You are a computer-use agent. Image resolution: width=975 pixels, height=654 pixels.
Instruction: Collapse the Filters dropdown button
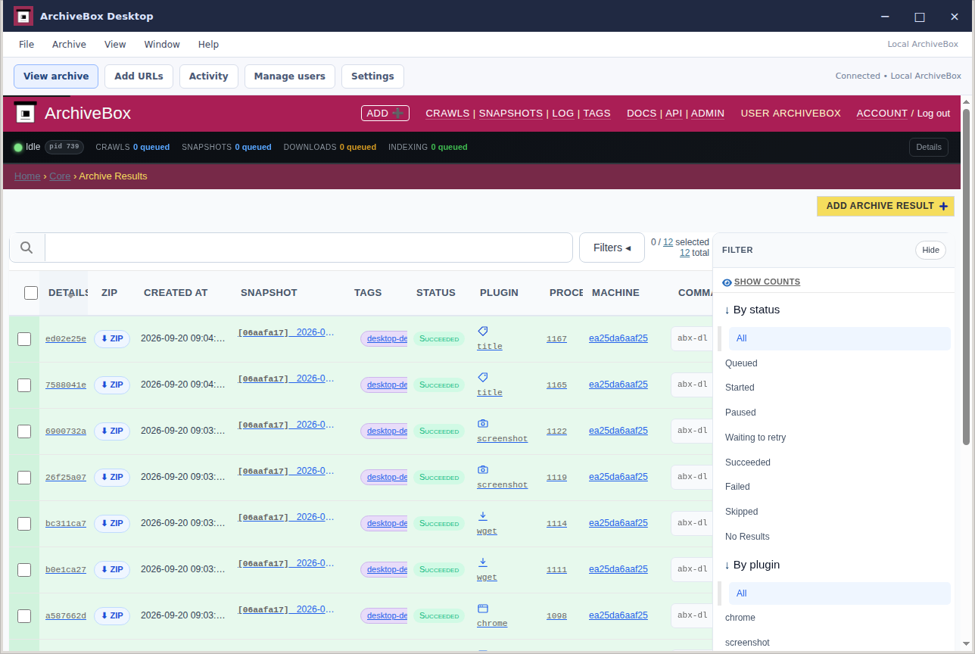tap(612, 248)
